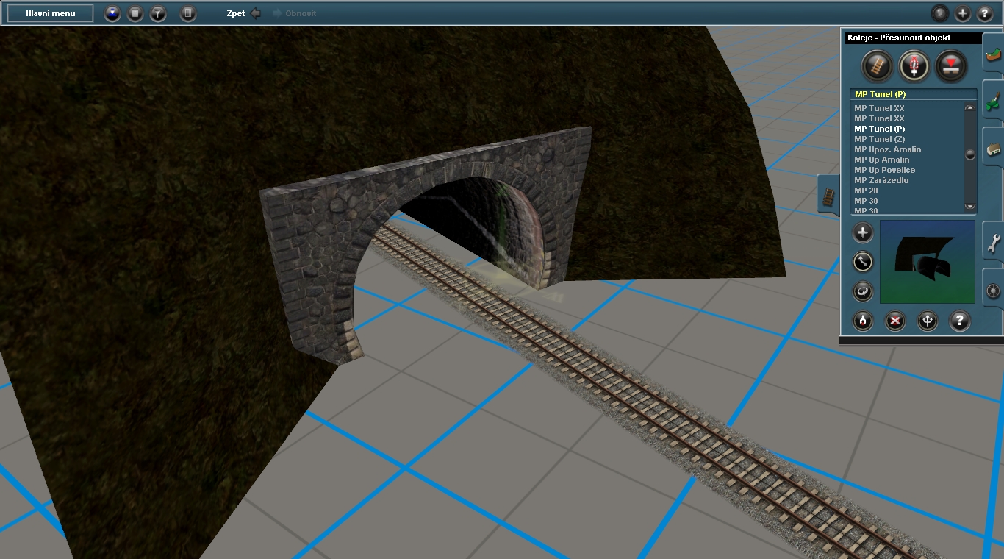Select MP Up Amalín in the list

click(881, 160)
